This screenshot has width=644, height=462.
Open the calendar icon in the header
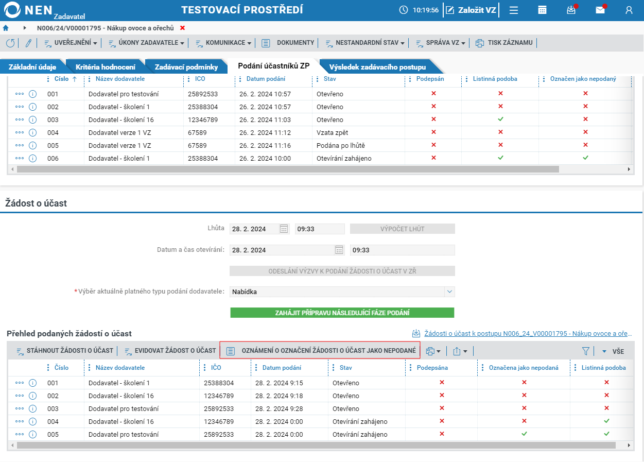pyautogui.click(x=542, y=10)
